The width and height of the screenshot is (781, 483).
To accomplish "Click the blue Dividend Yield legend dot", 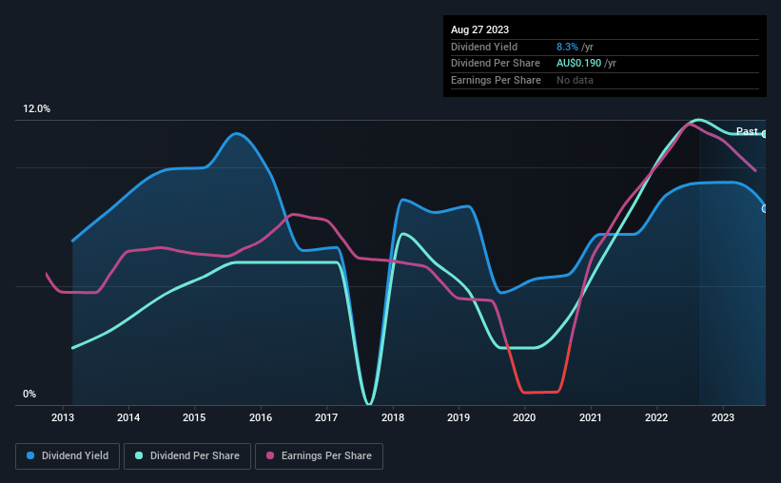I will (30, 455).
